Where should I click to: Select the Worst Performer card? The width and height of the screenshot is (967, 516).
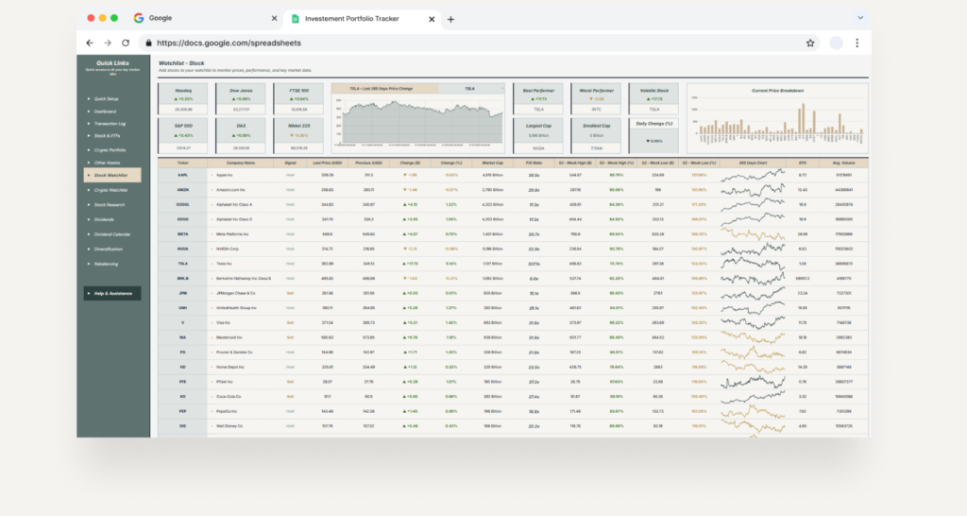596,99
